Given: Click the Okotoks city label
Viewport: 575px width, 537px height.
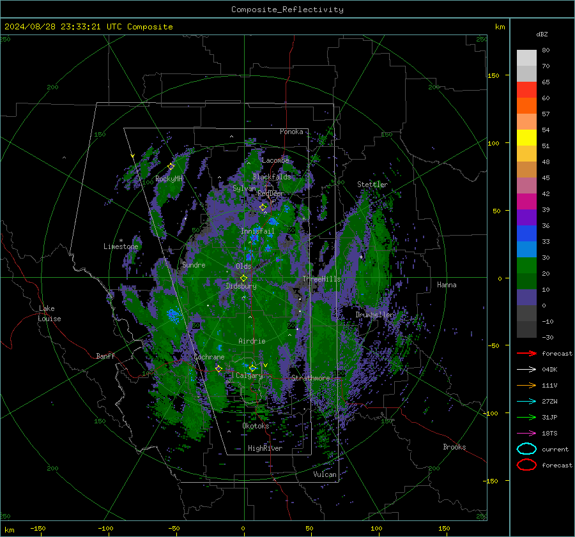Looking at the screenshot, I should click(x=256, y=426).
